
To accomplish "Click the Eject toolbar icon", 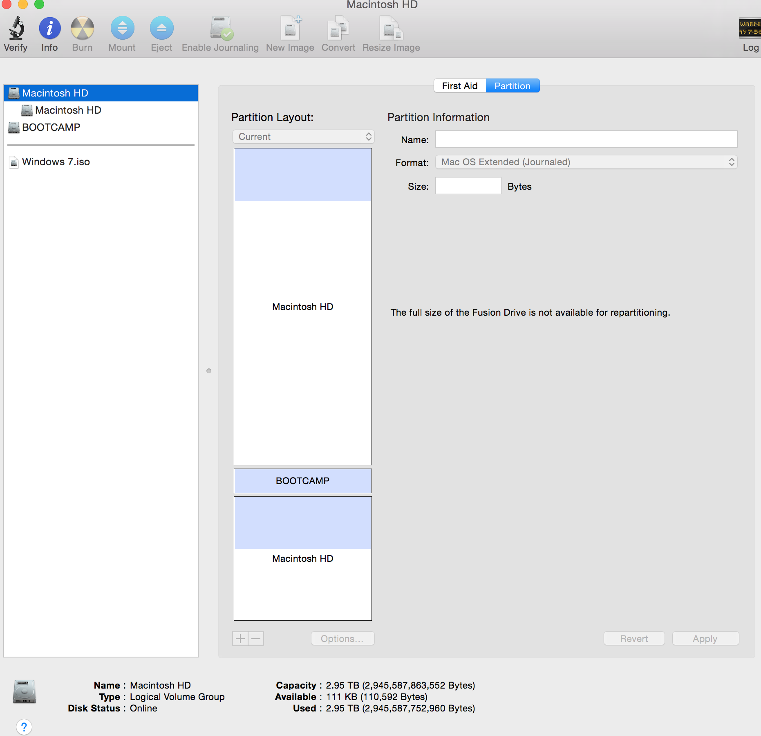I will tap(162, 28).
